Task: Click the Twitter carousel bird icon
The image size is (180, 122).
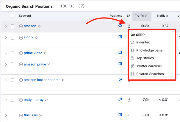Action: pos(132,66)
